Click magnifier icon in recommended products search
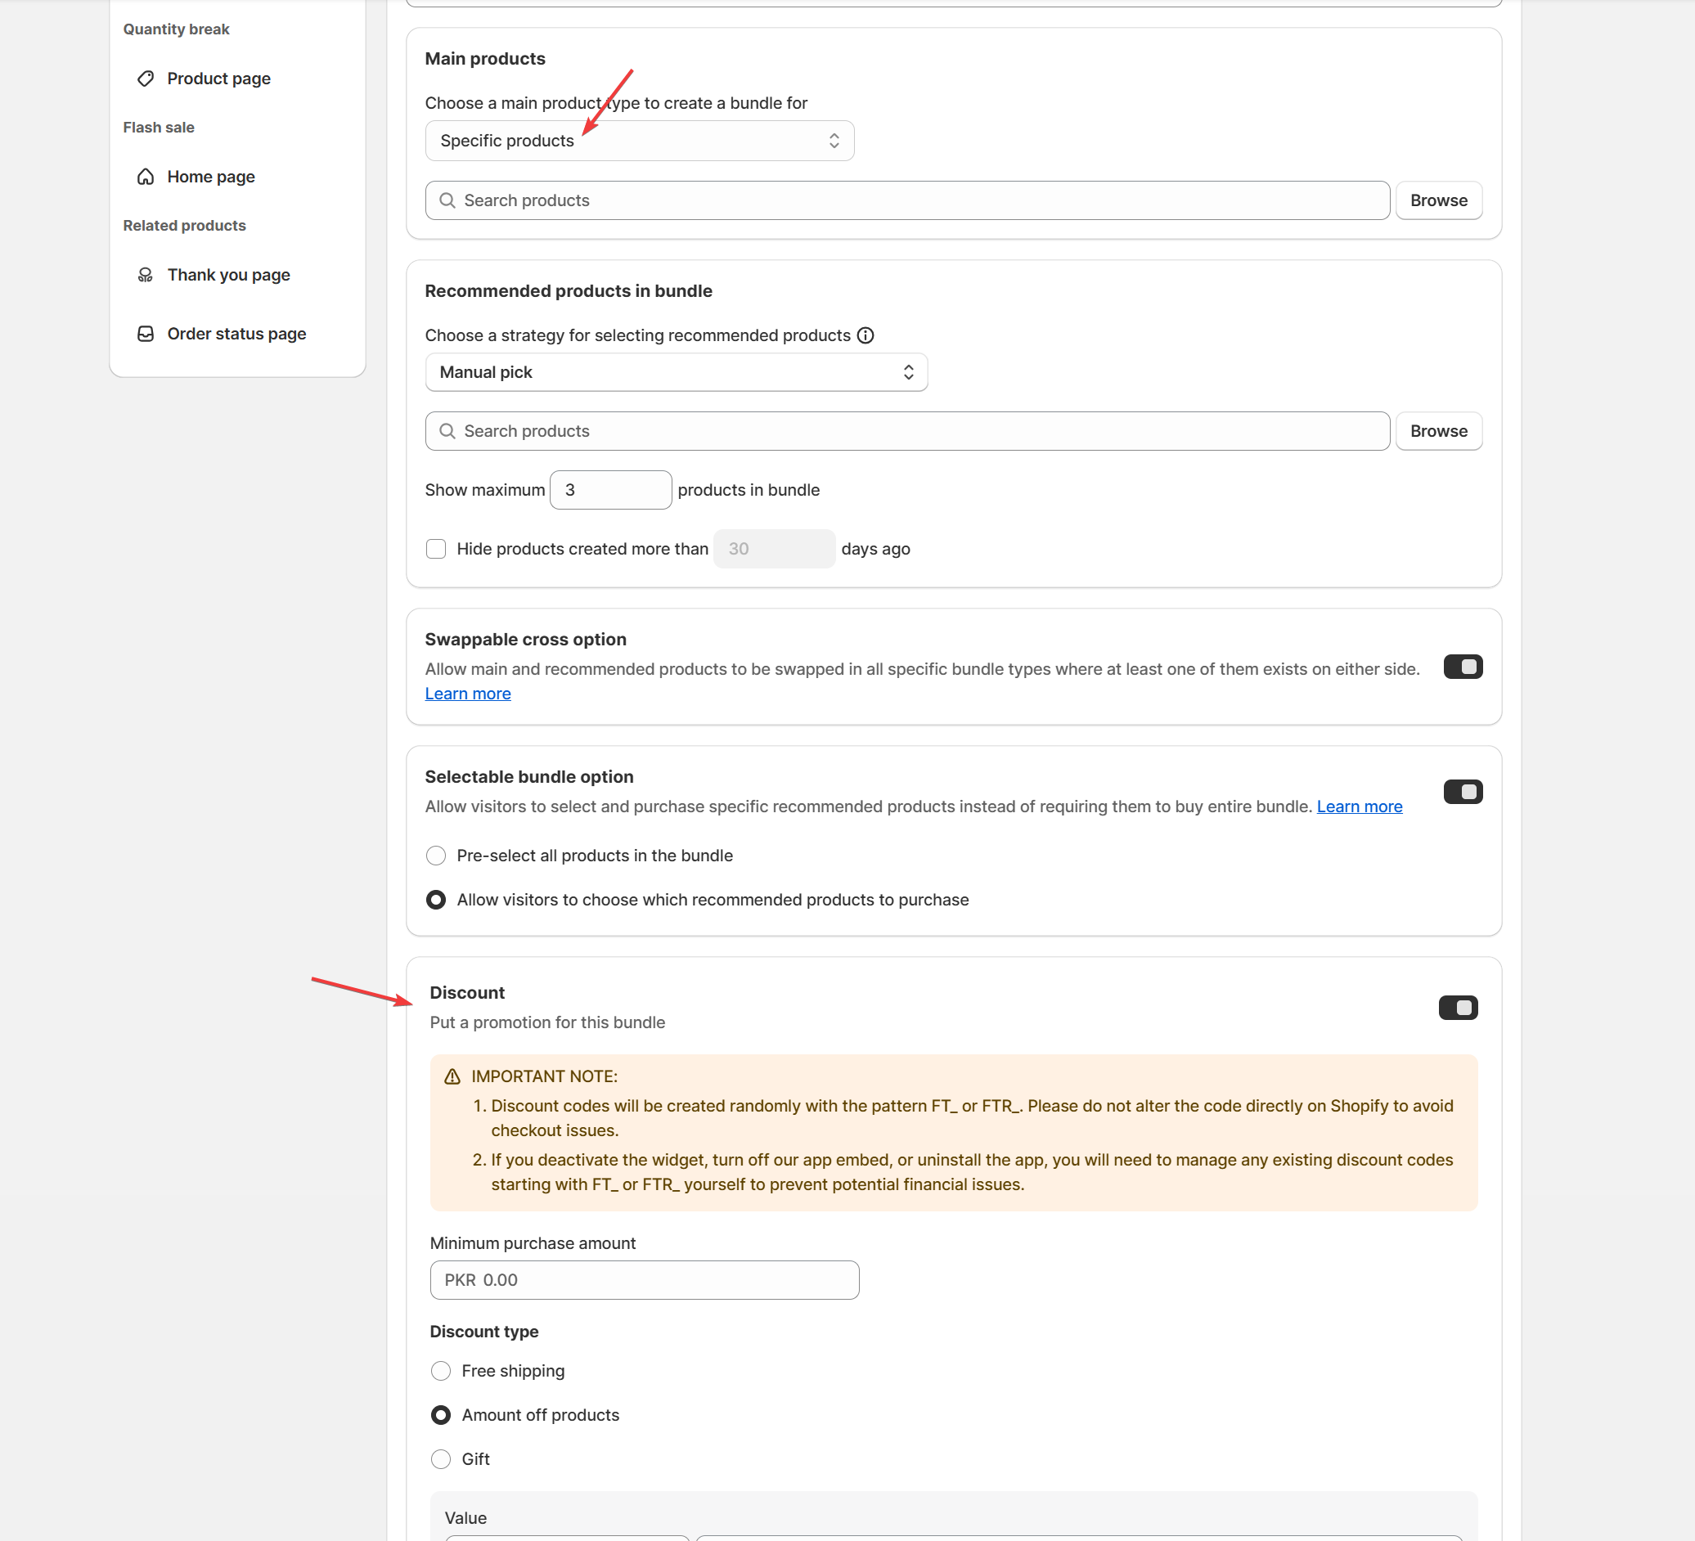 447,431
